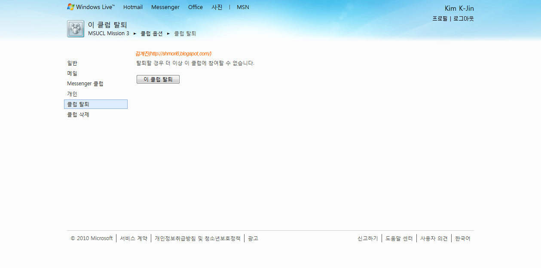541x268 pixels.
Task: Click the 탈퇴할 경우 warning sentence
Action: click(x=196, y=63)
